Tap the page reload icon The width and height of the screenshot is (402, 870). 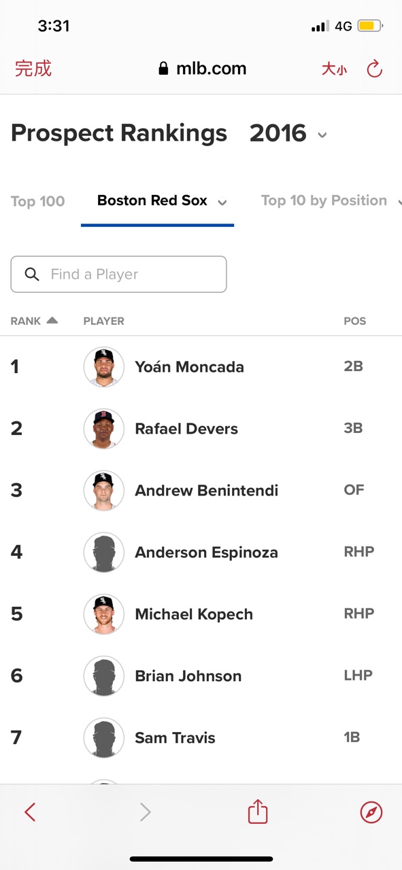(x=375, y=69)
